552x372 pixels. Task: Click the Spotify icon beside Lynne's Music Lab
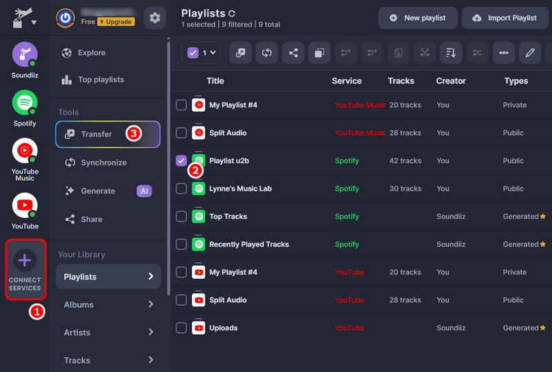click(199, 188)
